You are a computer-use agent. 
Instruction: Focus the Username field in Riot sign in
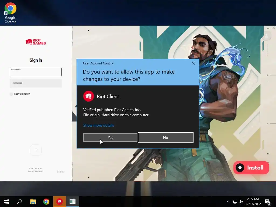click(36, 72)
